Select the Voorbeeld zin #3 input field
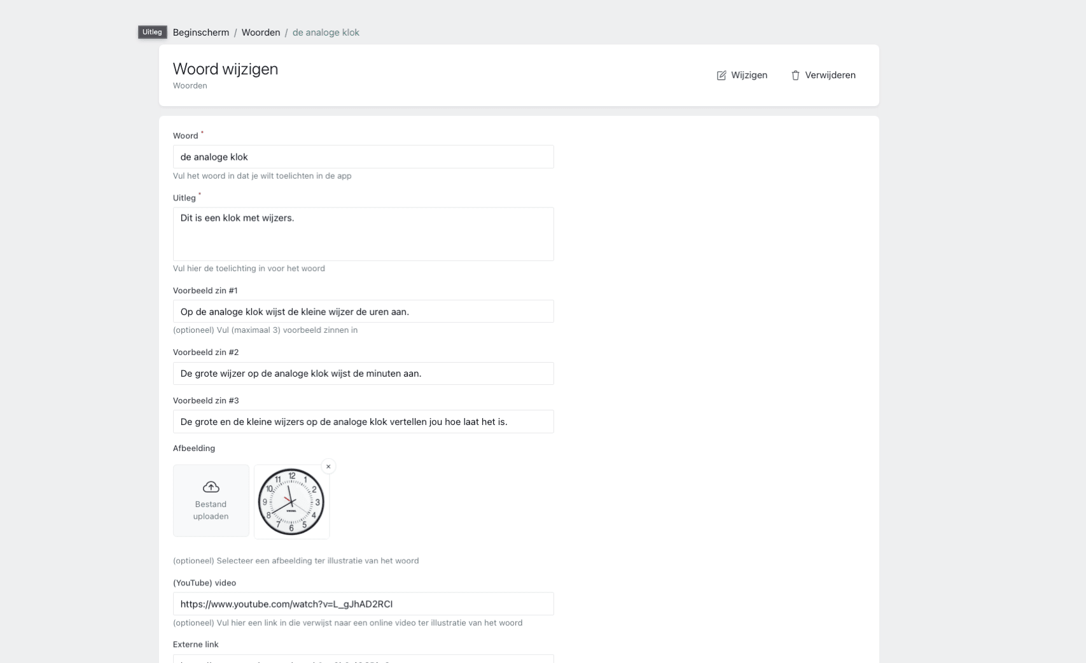Viewport: 1086px width, 663px height. tap(363, 421)
